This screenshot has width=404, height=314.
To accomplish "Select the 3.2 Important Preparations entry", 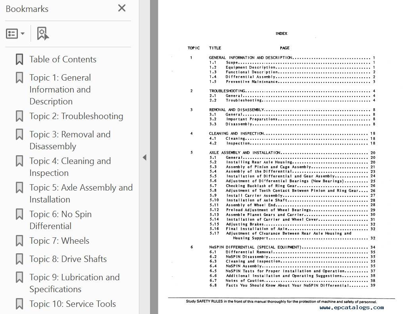I will point(292,119).
